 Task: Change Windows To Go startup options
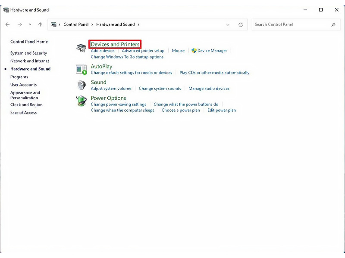pyautogui.click(x=127, y=57)
